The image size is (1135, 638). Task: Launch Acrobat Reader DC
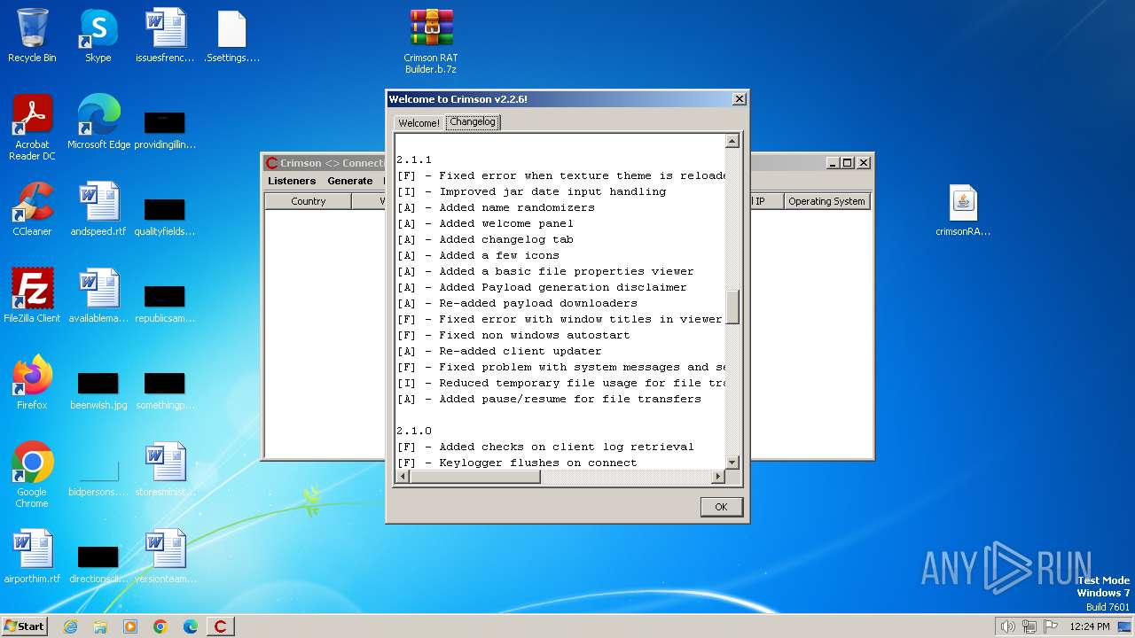pyautogui.click(x=32, y=128)
